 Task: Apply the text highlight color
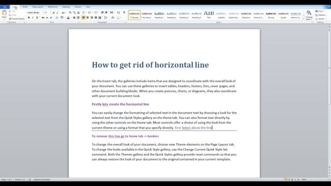tap(62, 18)
